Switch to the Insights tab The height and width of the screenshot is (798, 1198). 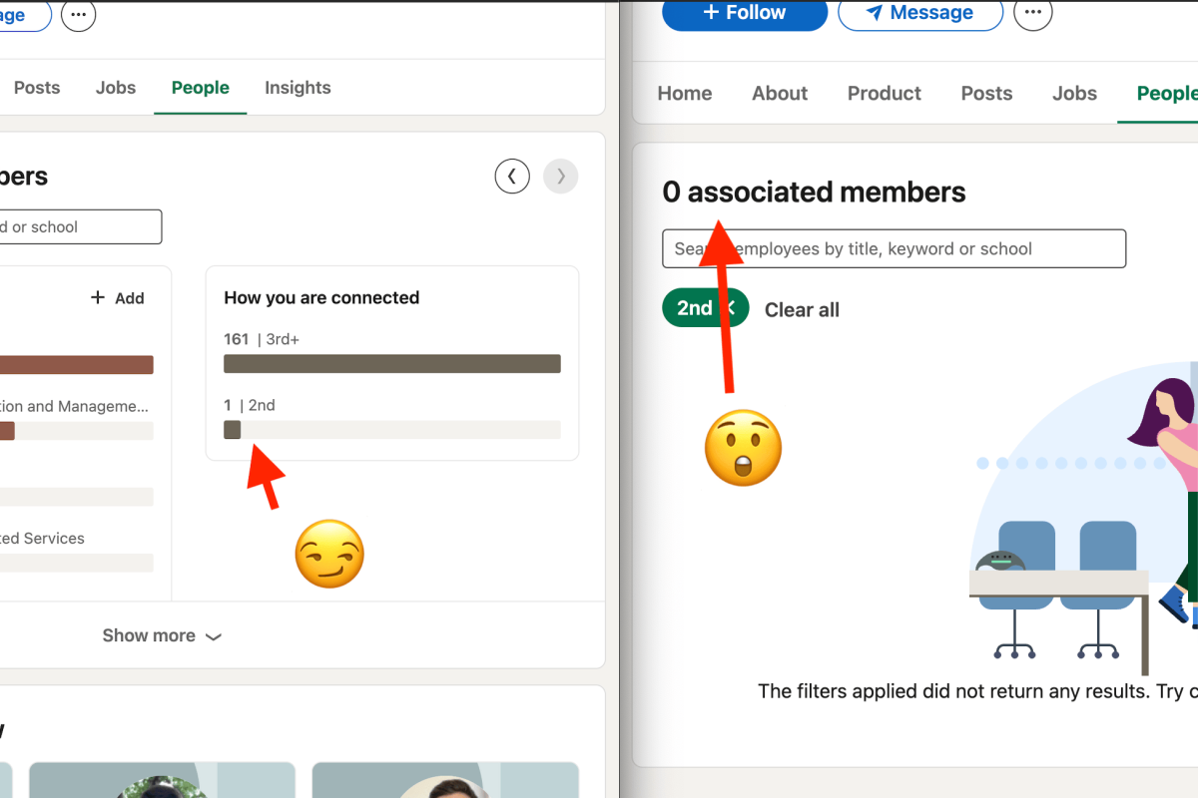coord(298,88)
